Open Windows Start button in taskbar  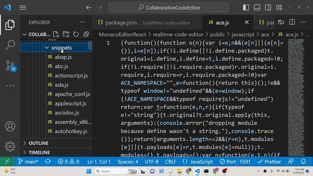[89, 171]
